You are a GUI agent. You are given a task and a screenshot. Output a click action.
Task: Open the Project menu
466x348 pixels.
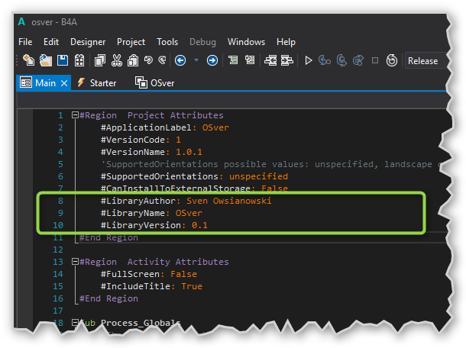click(x=131, y=42)
